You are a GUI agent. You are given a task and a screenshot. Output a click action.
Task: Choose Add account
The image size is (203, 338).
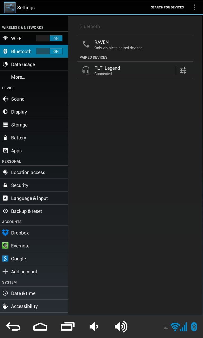(24, 272)
